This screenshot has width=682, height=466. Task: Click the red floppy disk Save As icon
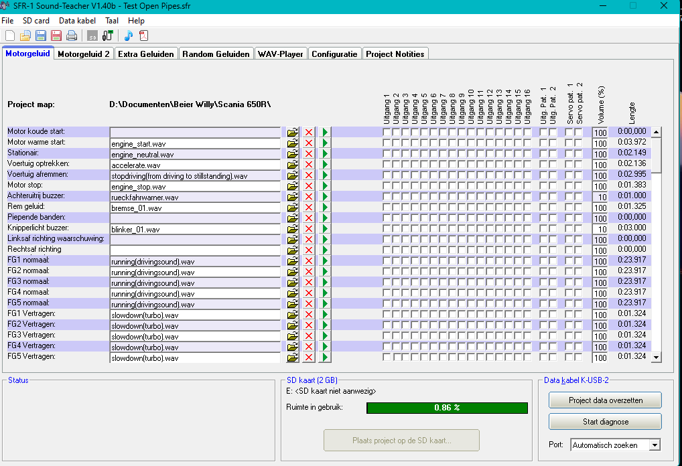pos(56,35)
